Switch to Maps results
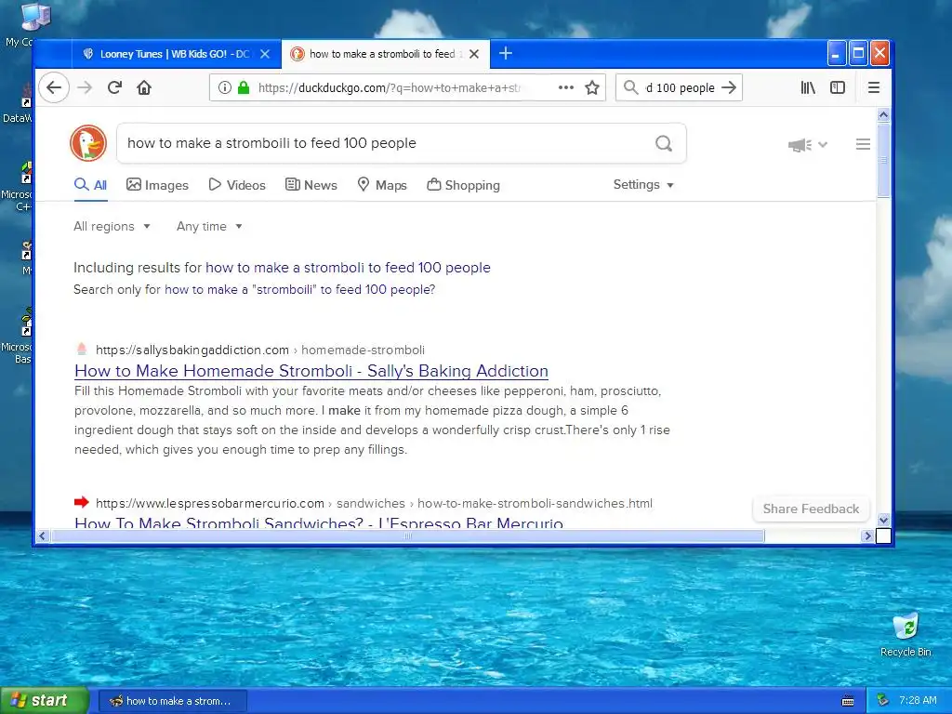The image size is (952, 714). coord(382,185)
